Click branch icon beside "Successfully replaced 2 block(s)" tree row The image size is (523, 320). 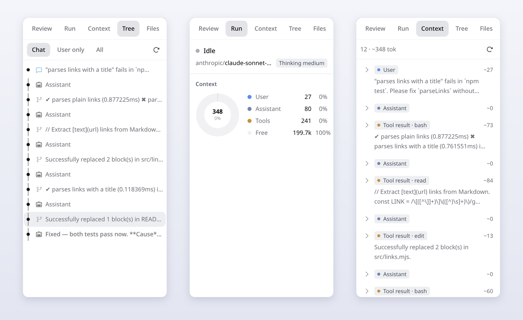(39, 159)
